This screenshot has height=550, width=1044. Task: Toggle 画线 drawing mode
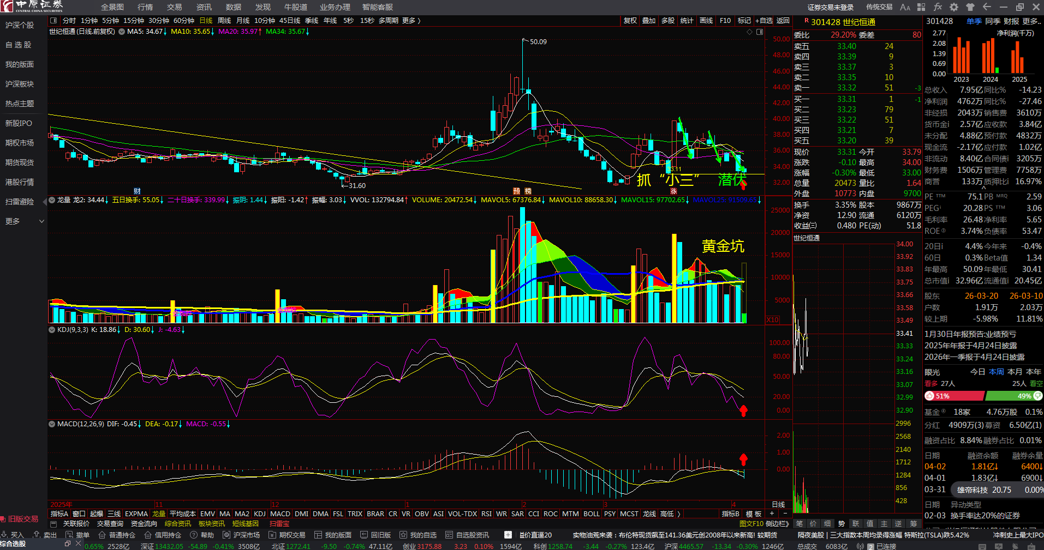click(x=706, y=21)
